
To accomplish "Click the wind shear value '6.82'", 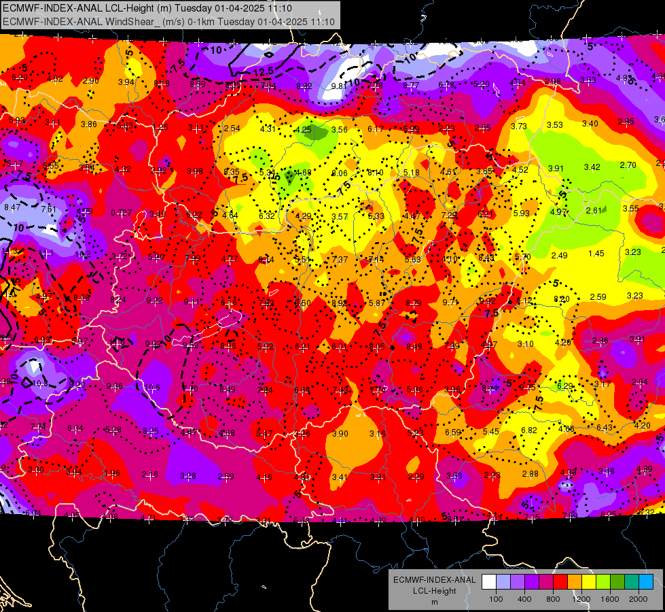I will [529, 430].
